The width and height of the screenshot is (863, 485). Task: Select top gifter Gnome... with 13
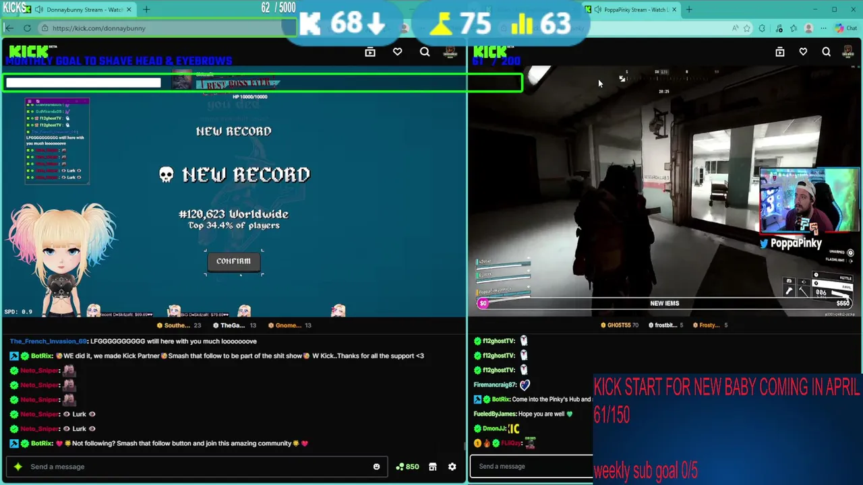[289, 325]
